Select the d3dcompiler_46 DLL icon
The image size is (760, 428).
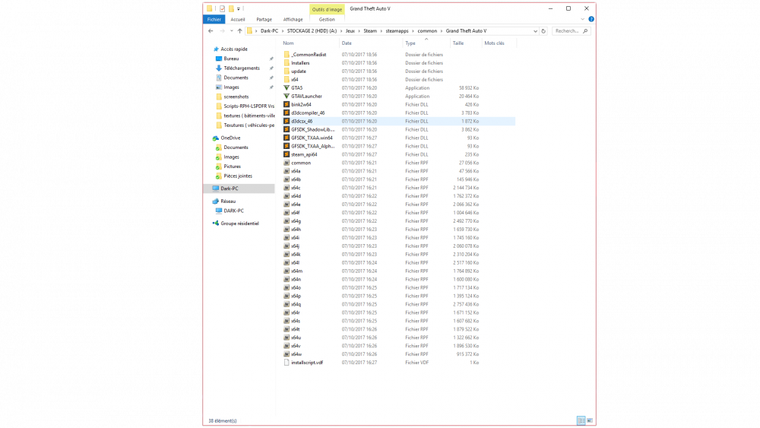point(287,113)
